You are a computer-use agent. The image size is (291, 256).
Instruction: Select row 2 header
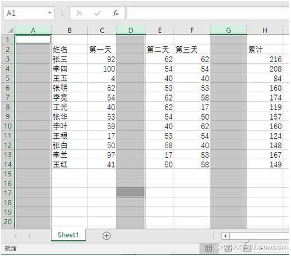[x=8, y=49]
